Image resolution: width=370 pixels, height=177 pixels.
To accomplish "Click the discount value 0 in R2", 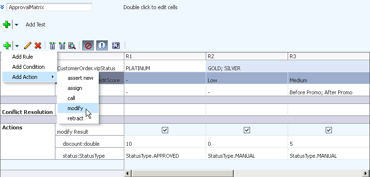I will point(247,141).
